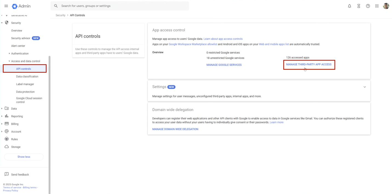Open Google Workspace Marketplace allowlist link
Viewport: 392px width, 194px height.
pos(193,44)
